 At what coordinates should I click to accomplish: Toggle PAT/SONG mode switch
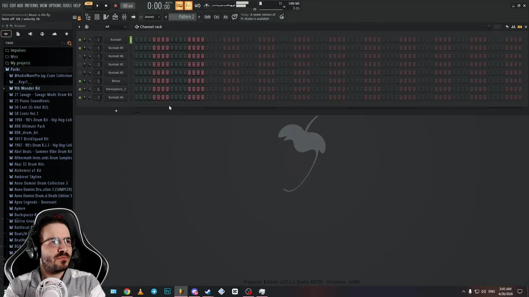click(x=88, y=5)
